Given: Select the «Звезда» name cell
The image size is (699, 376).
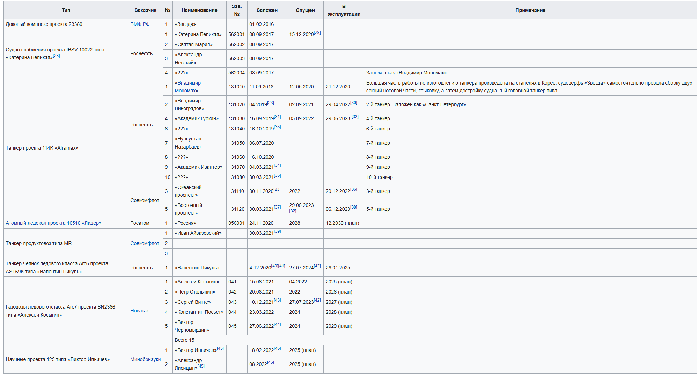Looking at the screenshot, I should pyautogui.click(x=199, y=24).
